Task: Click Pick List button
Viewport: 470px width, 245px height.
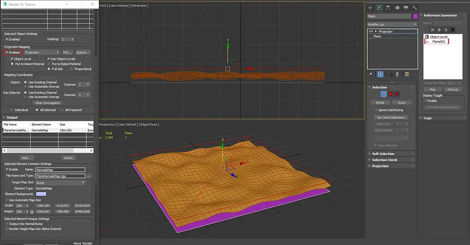Action: tap(452, 90)
